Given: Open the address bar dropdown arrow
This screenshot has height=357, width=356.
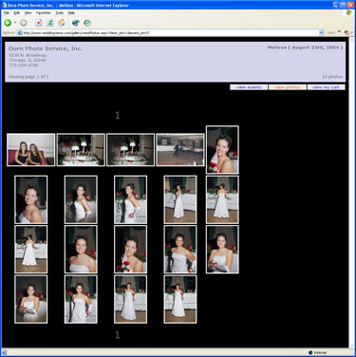Looking at the screenshot, I should [321, 33].
